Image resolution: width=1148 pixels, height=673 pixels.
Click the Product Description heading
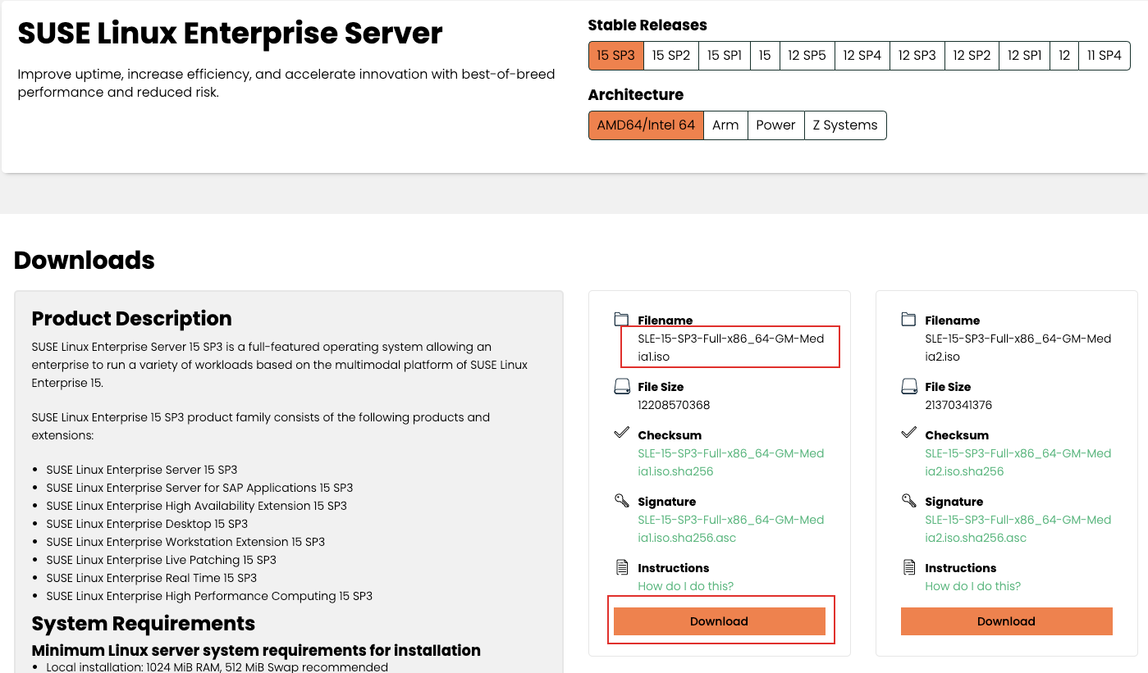coord(131,318)
